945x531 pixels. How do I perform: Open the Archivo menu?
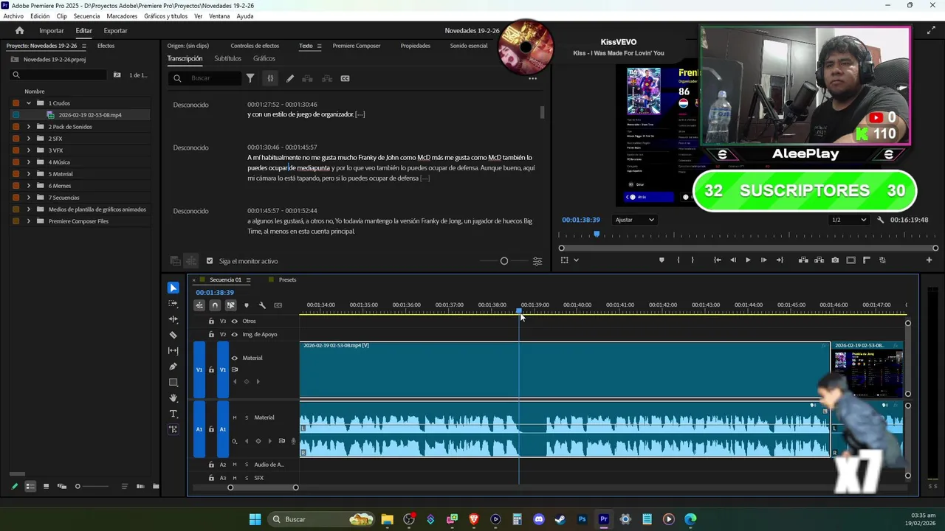pyautogui.click(x=13, y=16)
